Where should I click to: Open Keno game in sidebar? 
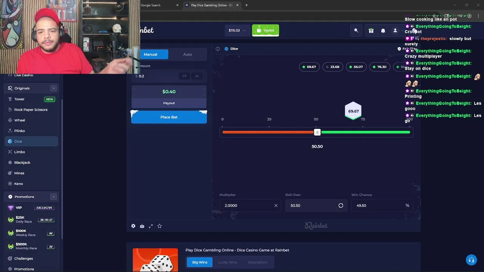[31, 184]
